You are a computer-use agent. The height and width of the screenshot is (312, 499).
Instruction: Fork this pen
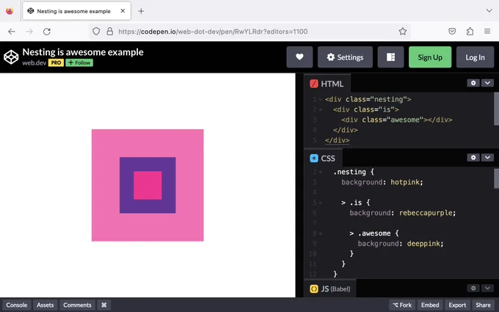402,305
